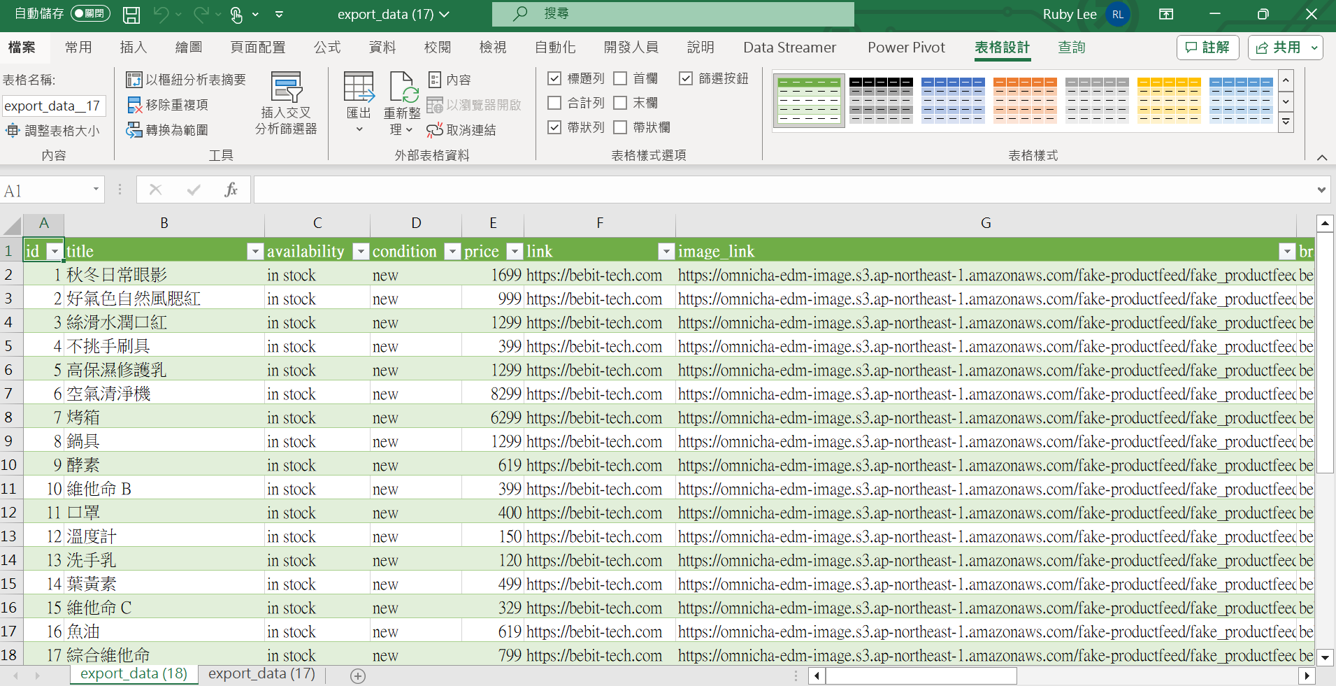
Task: Select the export_data (18) sheet tab
Action: pyautogui.click(x=134, y=674)
